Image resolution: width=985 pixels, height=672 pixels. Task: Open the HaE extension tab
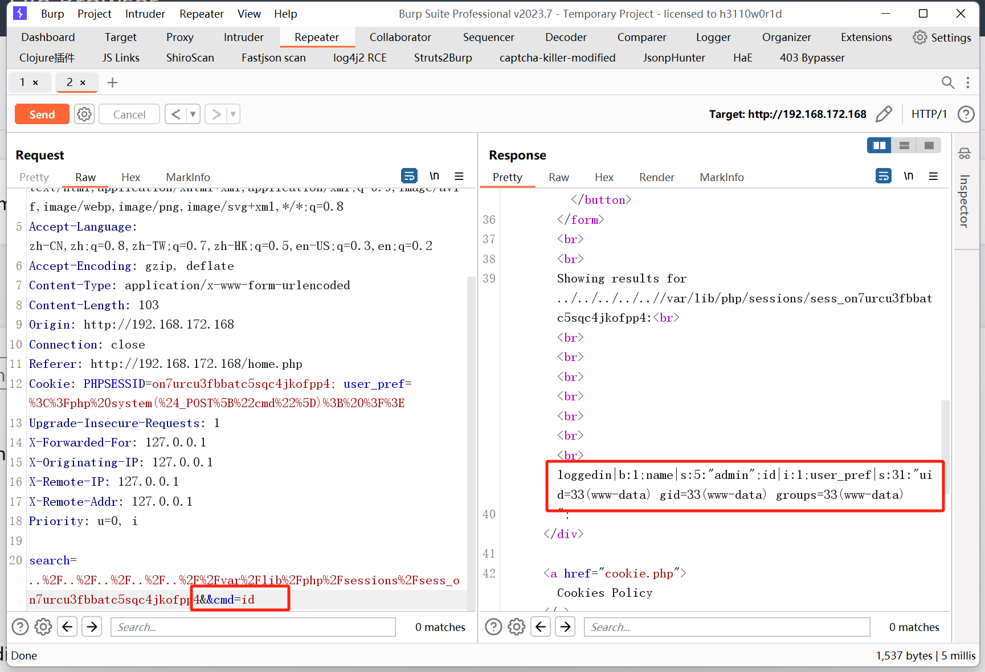click(x=742, y=58)
